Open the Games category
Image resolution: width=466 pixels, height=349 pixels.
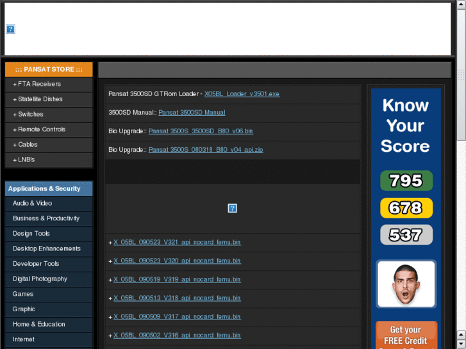point(49,295)
